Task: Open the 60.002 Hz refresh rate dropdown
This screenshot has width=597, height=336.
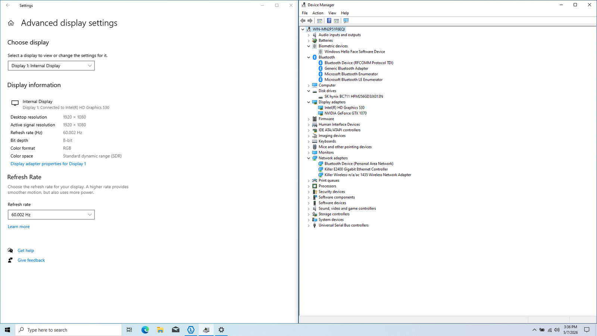Action: (x=51, y=215)
